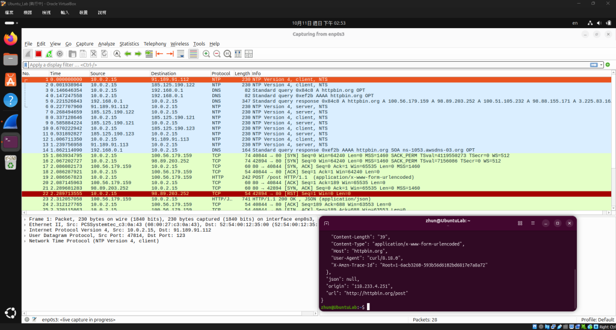
Task: Expand Internet Protocol Version 4 row
Action: pyautogui.click(x=25, y=230)
